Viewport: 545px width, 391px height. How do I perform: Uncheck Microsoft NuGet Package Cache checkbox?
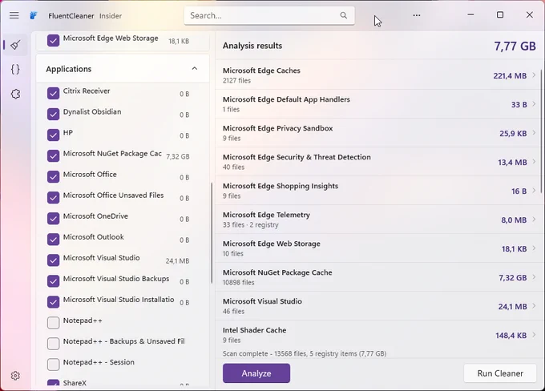(53, 155)
